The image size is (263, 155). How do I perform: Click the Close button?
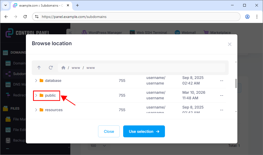(x=109, y=131)
